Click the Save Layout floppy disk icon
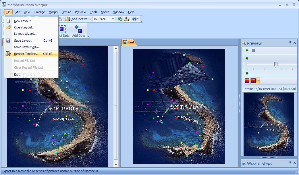This screenshot has width=299, height=175. 8,41
